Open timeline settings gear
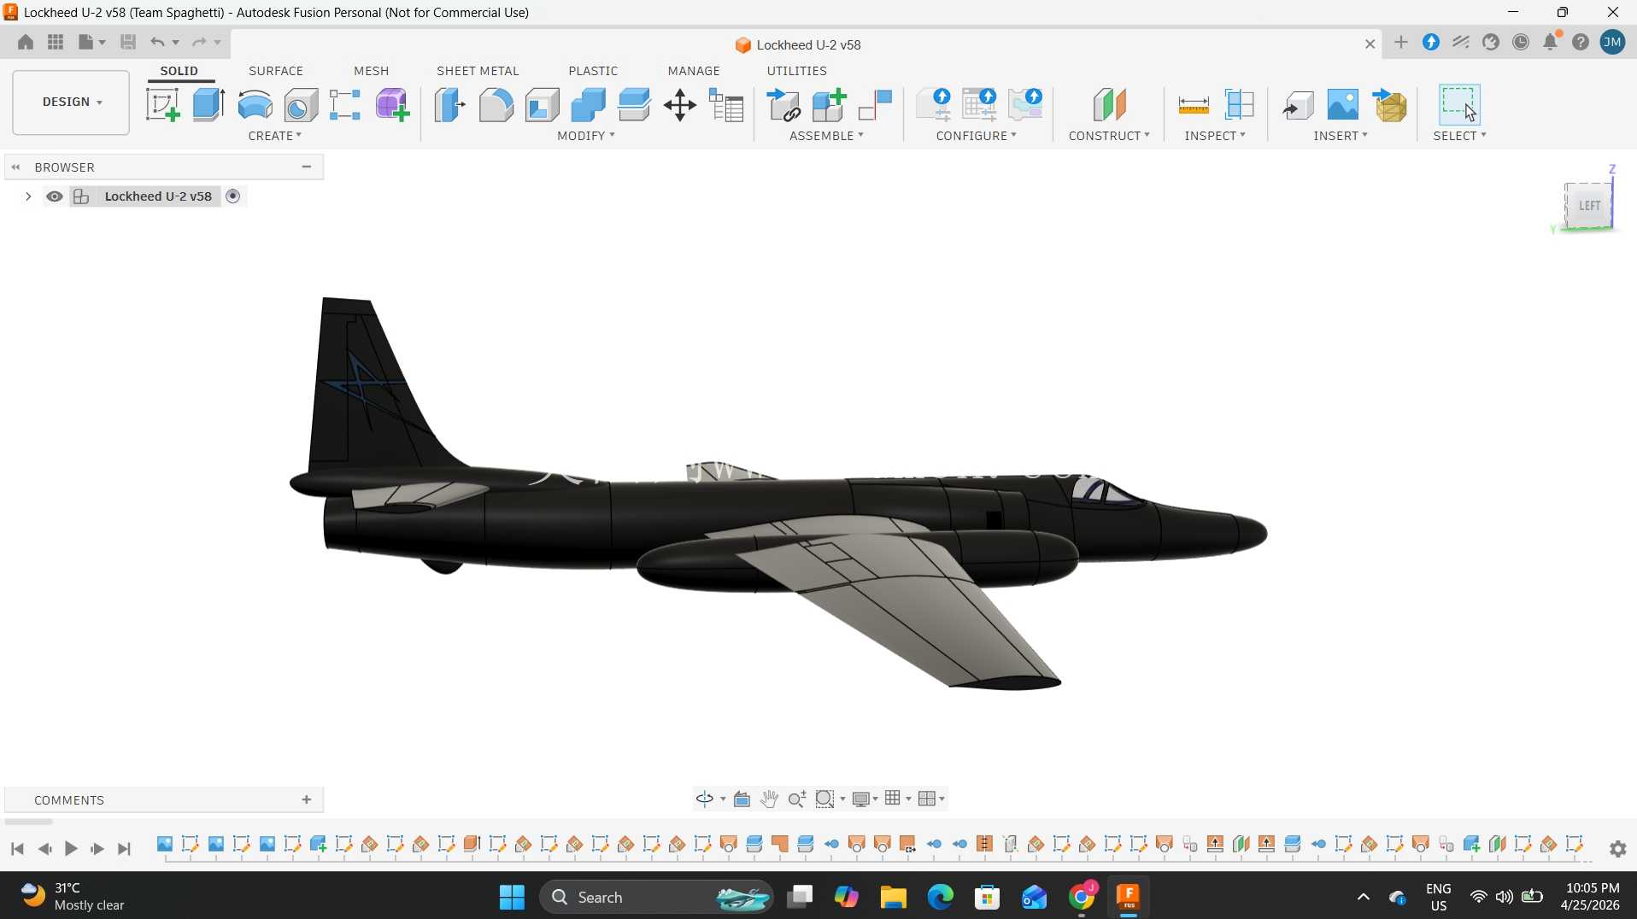This screenshot has height=919, width=1637. tap(1618, 849)
